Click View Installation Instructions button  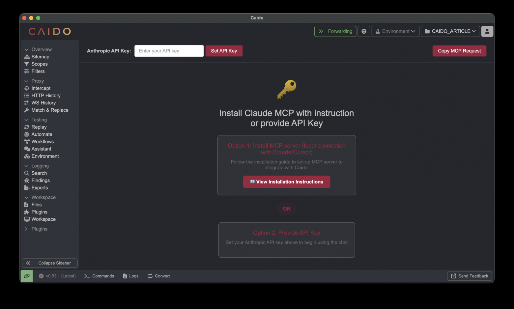(287, 182)
